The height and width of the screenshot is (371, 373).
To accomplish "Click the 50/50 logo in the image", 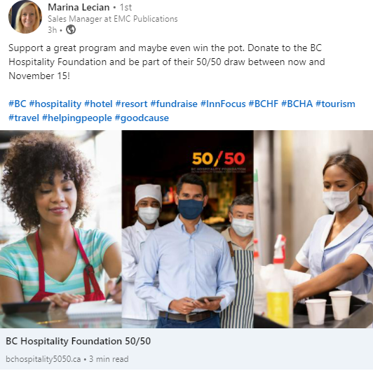I will click(x=218, y=159).
